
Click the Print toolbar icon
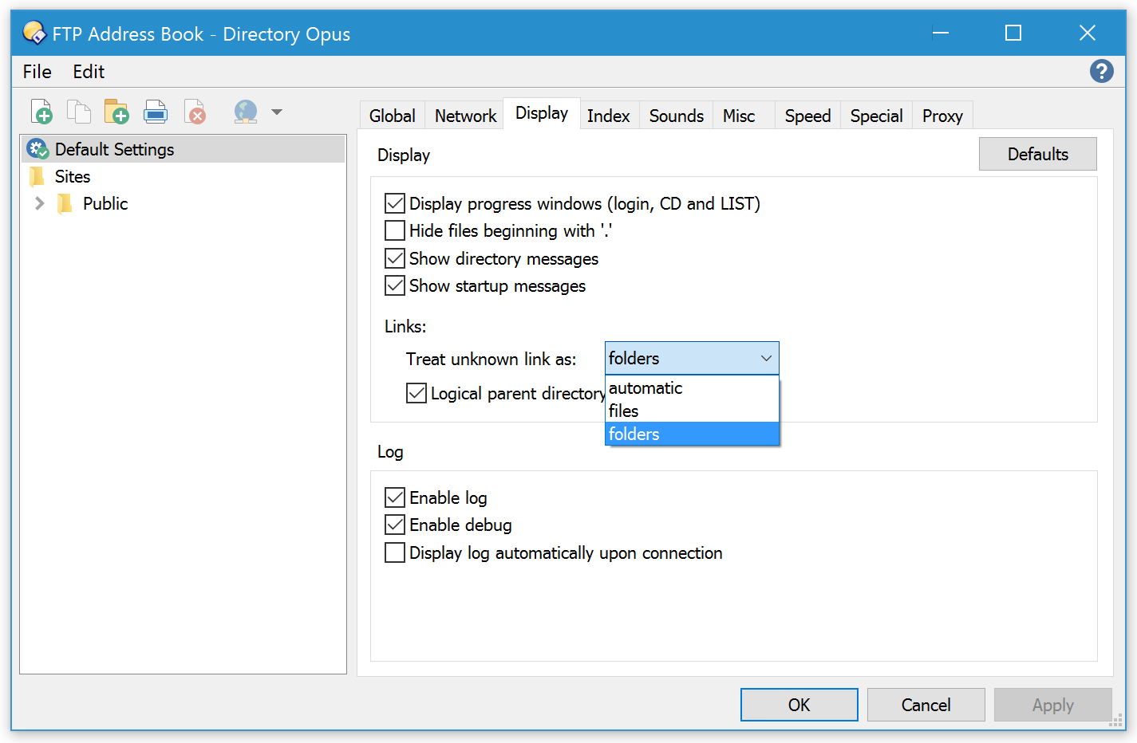pos(156,112)
